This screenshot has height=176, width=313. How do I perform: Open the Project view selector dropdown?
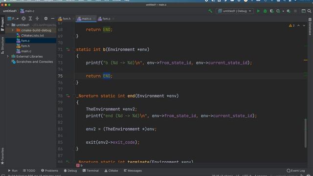(x=13, y=19)
